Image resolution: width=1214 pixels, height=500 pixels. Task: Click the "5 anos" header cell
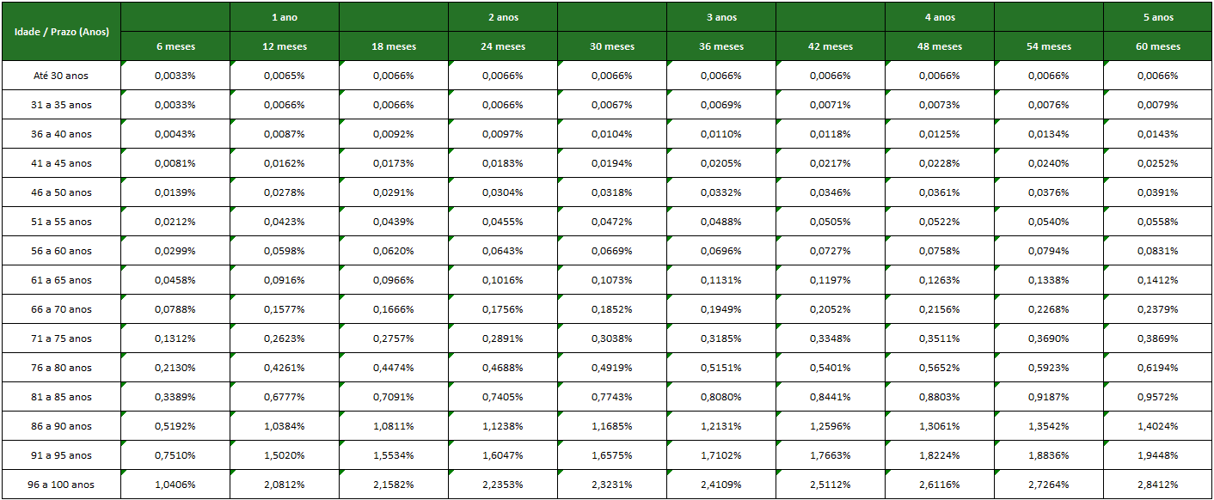pyautogui.click(x=1158, y=17)
